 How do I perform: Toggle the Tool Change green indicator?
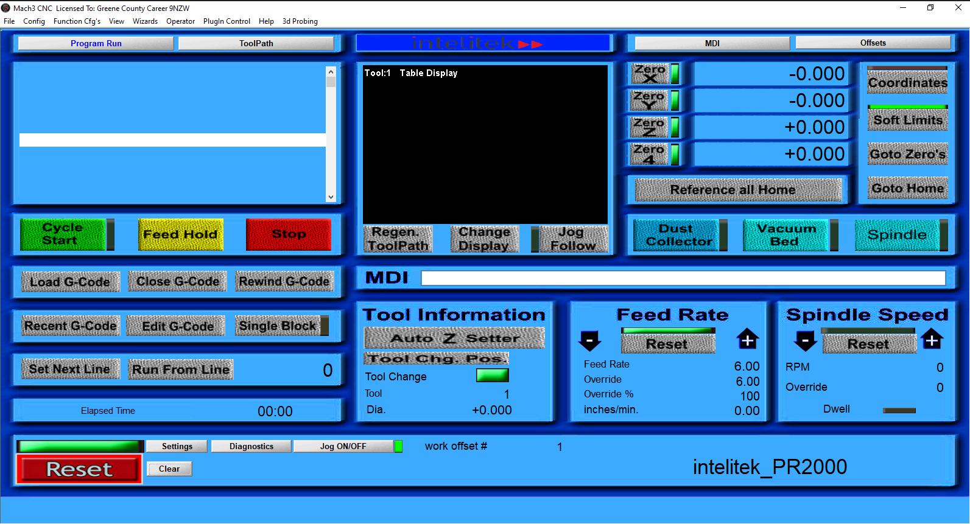click(492, 376)
